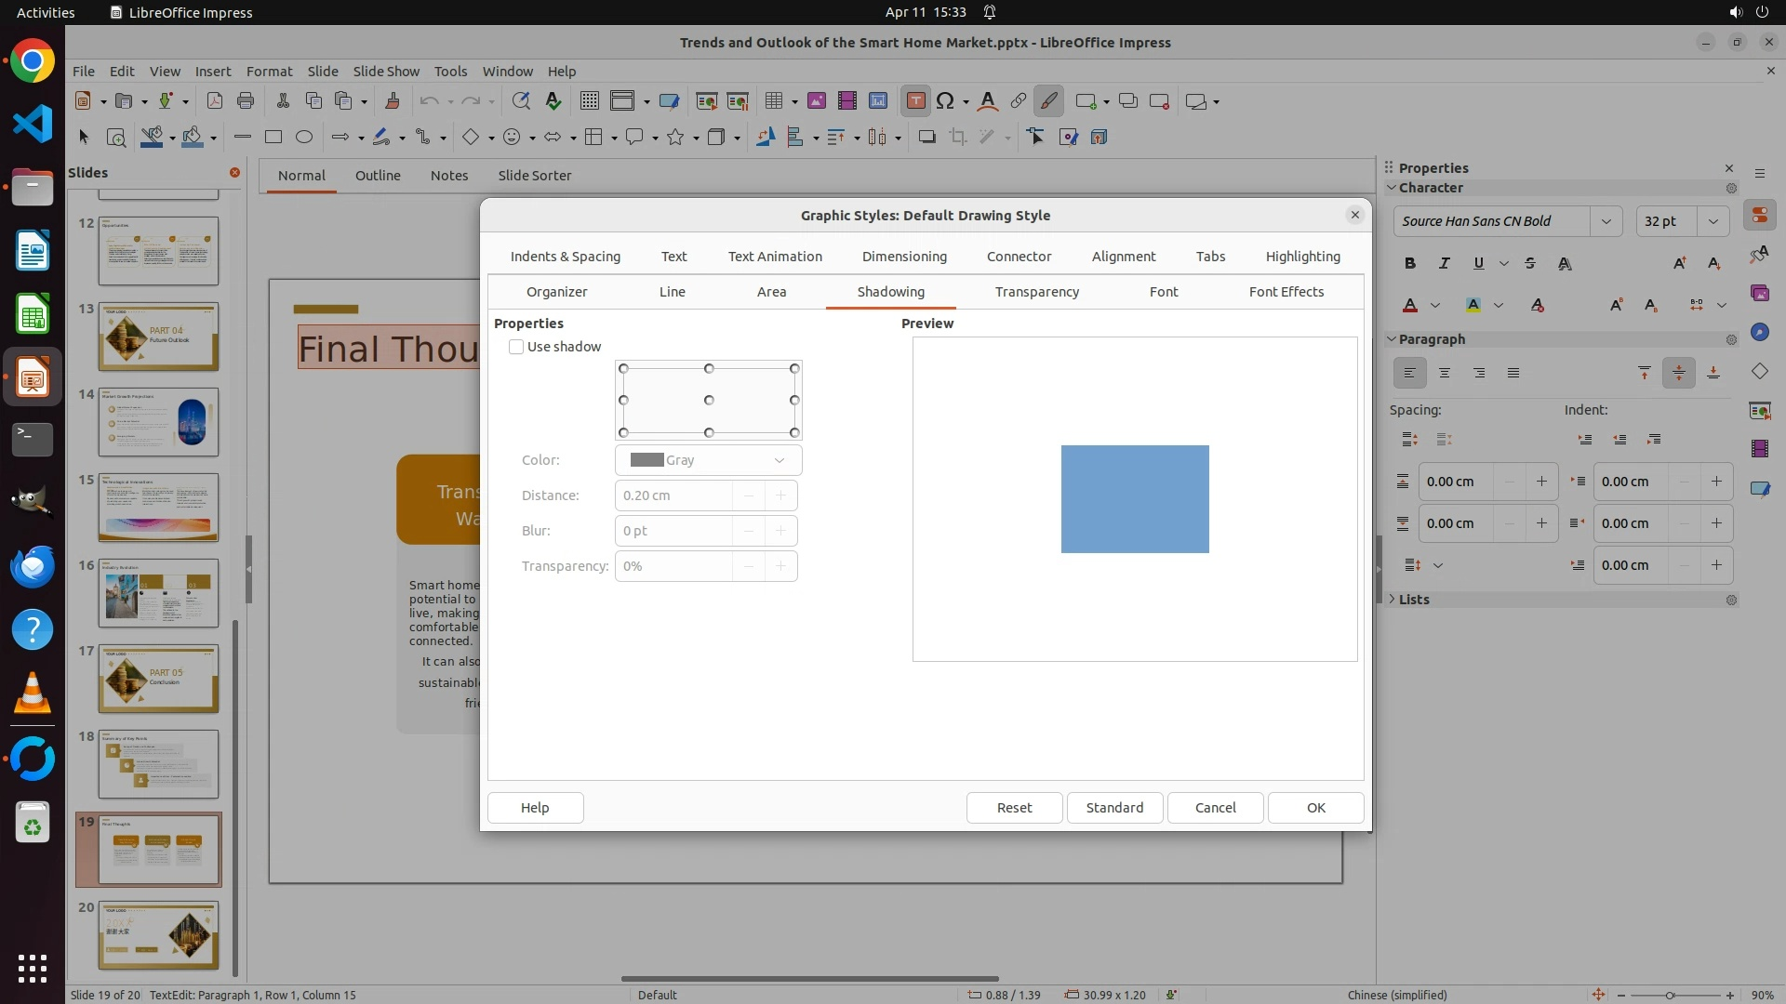The width and height of the screenshot is (1786, 1004).
Task: Open Visual Studio Code from dock
Action: pyautogui.click(x=33, y=124)
